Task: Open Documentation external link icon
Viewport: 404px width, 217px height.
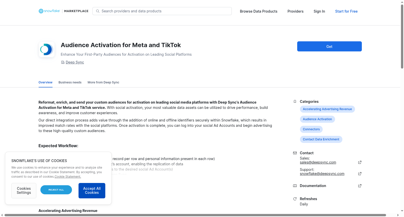Action: 360,186
